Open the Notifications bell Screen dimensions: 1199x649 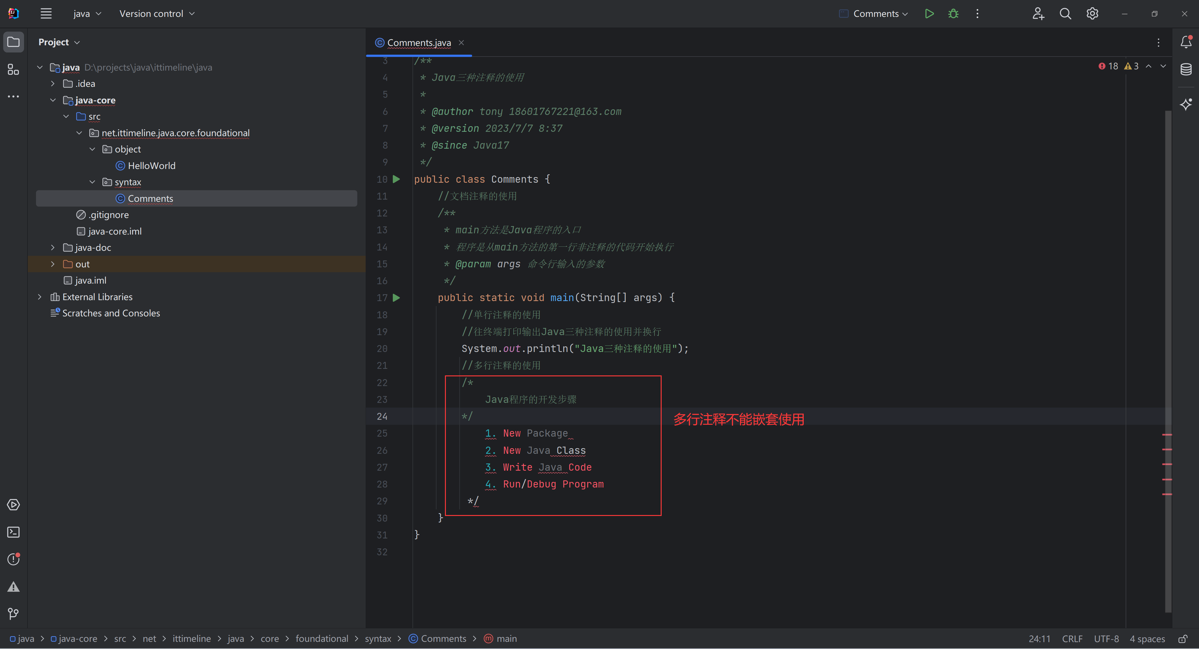click(x=1186, y=42)
